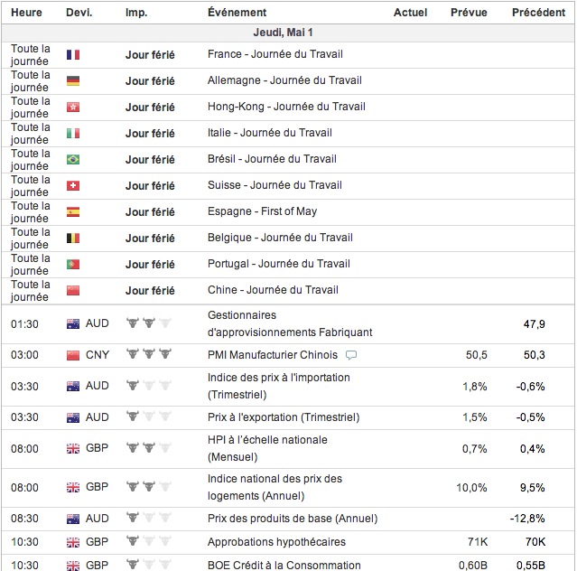Image resolution: width=577 pixels, height=571 pixels.
Task: Click the Belgium flag icon
Action: 73,239
